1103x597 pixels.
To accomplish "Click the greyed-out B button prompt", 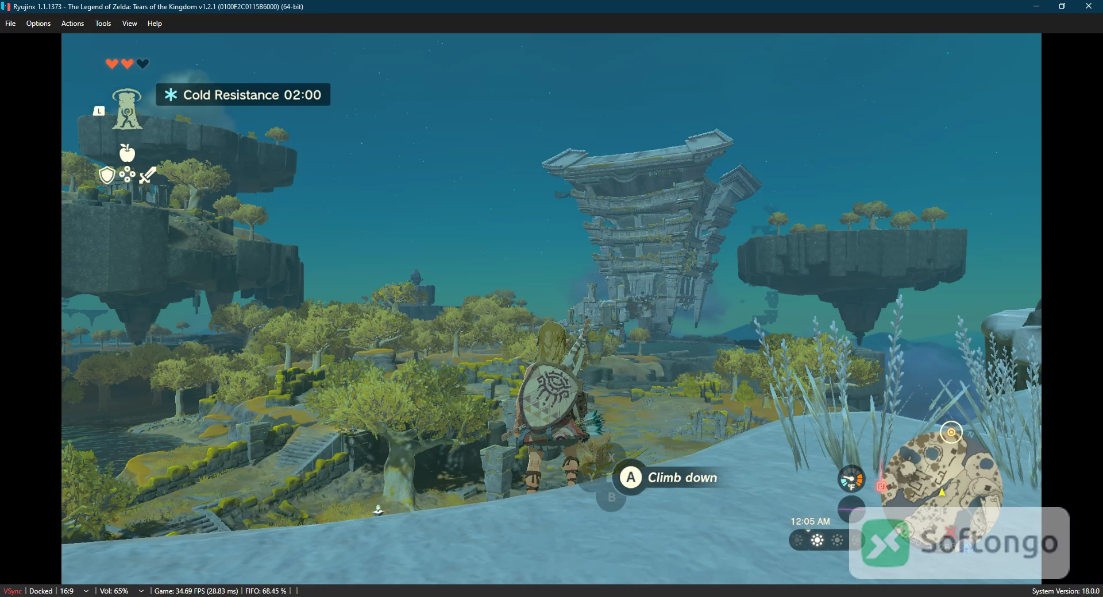I will [611, 497].
